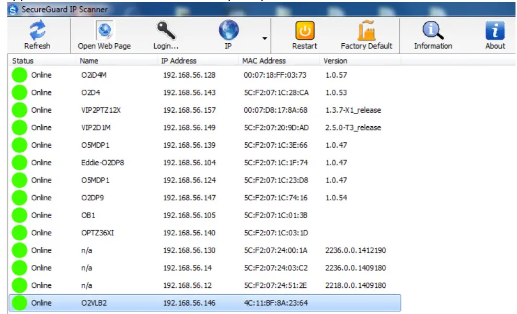Screen dimensions: 517x314
Task: Select the device named VIP2D1M
Action: 96,128
